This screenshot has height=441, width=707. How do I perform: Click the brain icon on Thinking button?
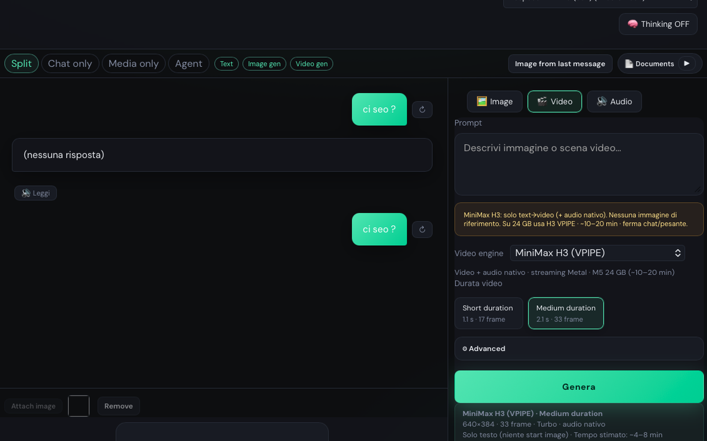(633, 24)
